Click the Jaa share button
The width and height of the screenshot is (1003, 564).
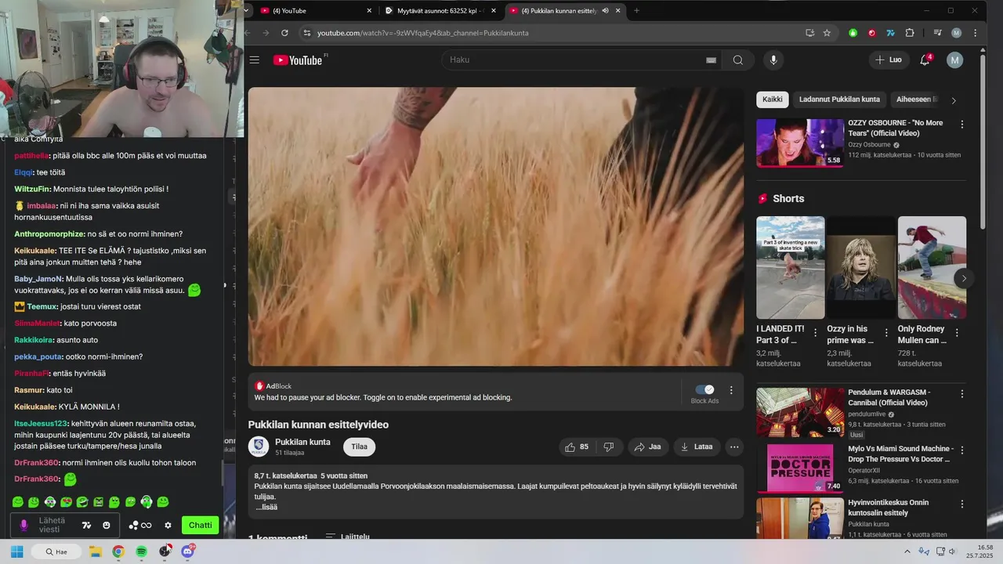[647, 446]
